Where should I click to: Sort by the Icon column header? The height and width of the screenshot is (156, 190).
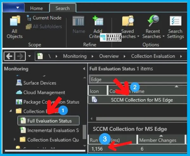point(98,90)
